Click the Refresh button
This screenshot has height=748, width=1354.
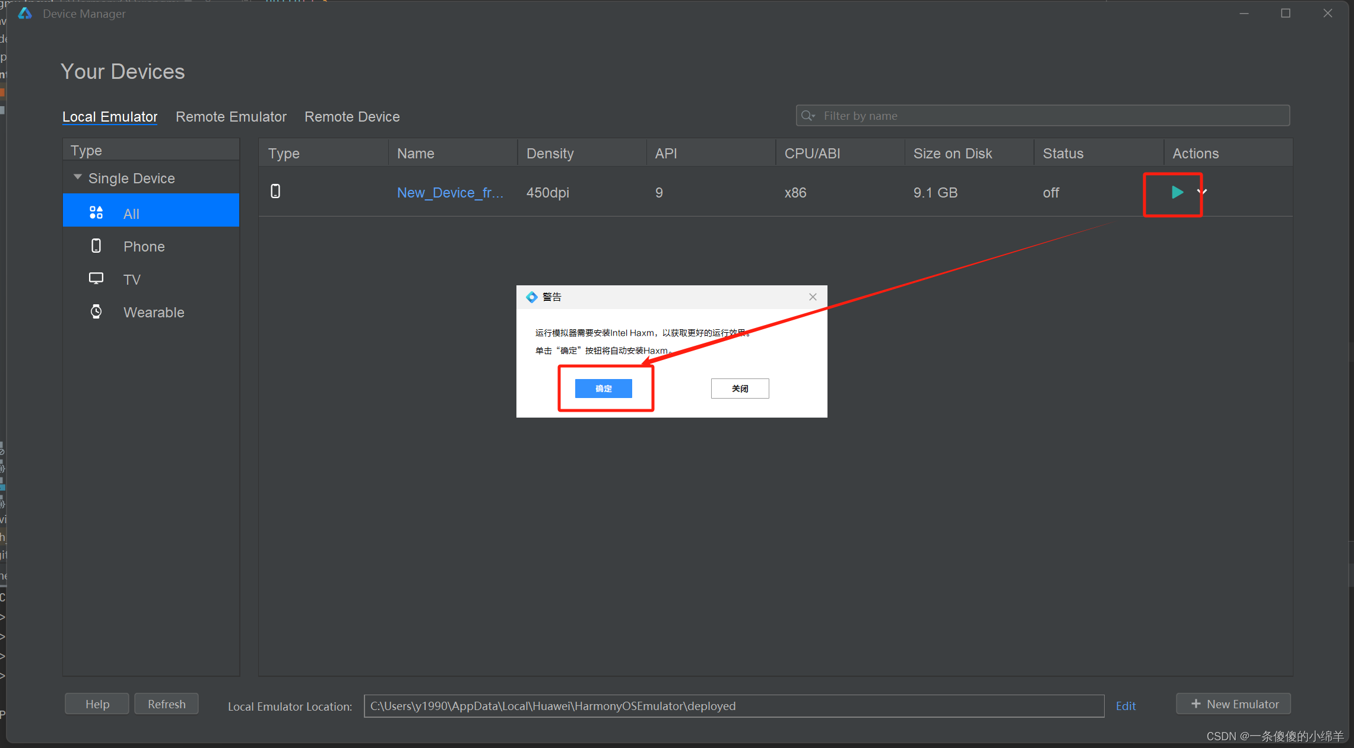pyautogui.click(x=166, y=704)
